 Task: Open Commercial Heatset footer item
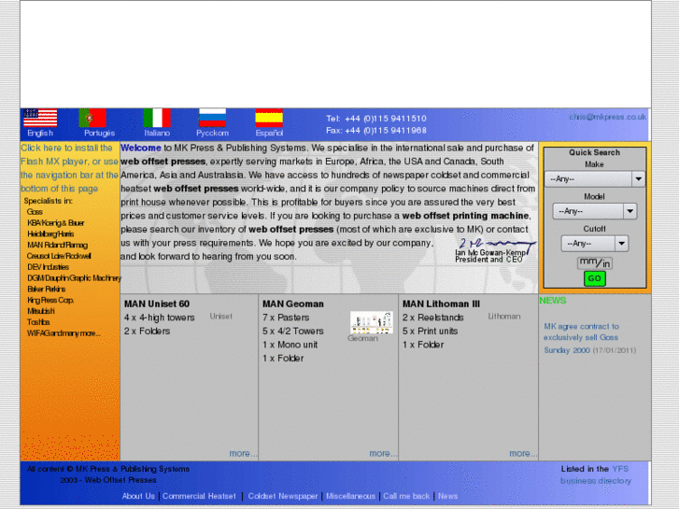point(199,496)
